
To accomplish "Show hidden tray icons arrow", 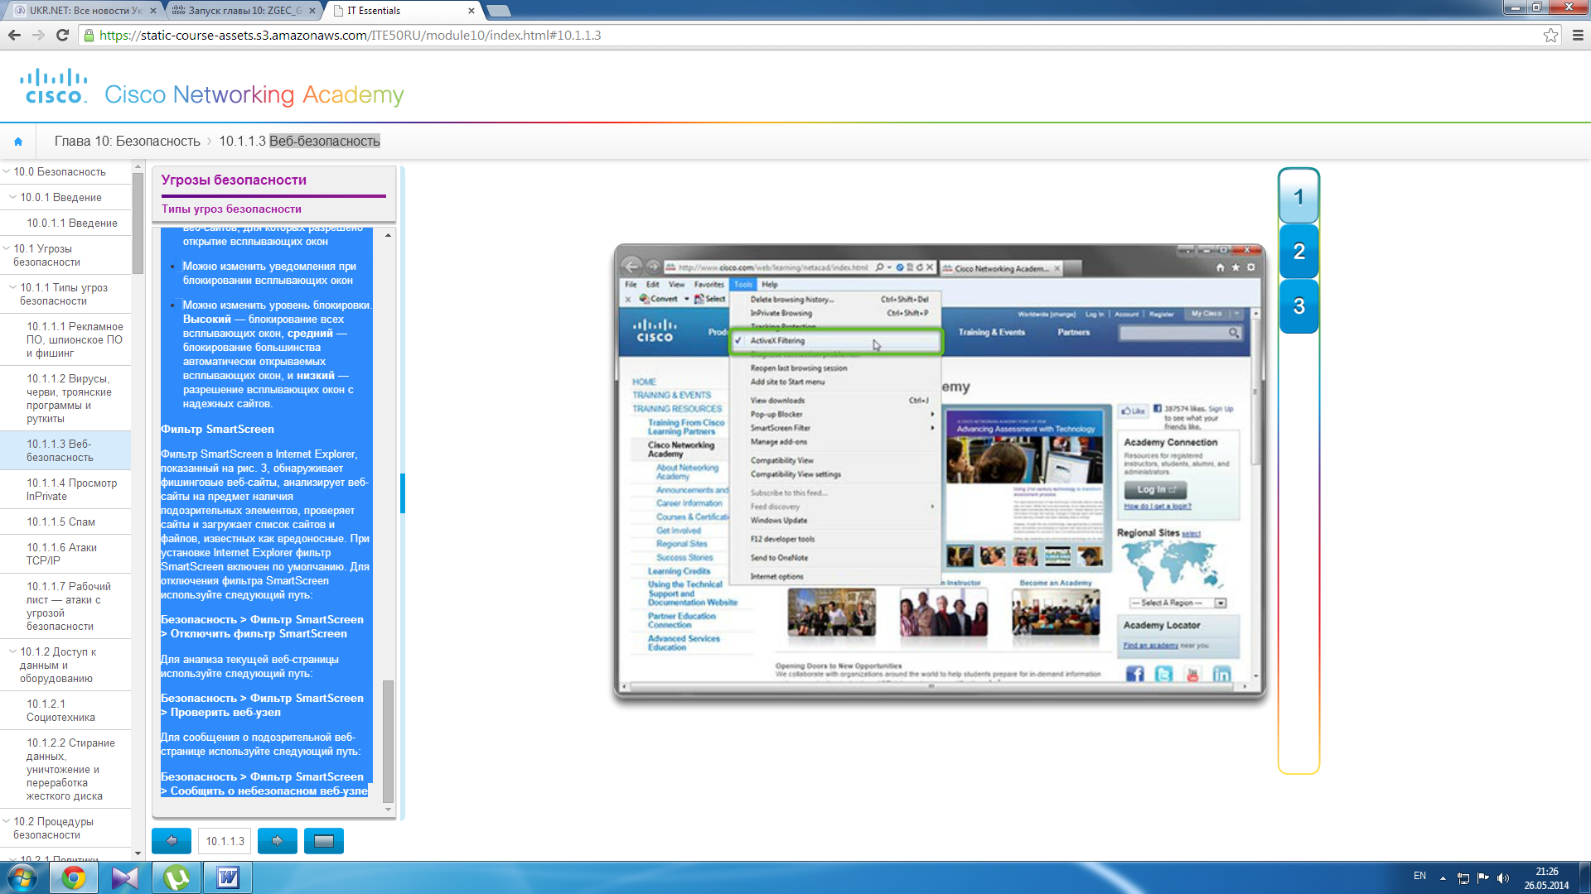I will 1443,878.
